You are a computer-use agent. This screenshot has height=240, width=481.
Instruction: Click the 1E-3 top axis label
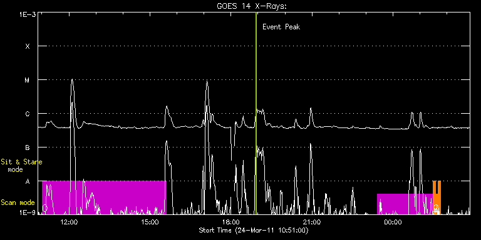point(28,14)
